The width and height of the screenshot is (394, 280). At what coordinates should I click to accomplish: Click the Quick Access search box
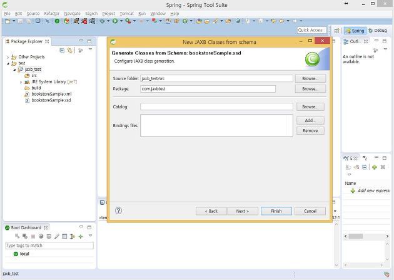[x=312, y=30]
